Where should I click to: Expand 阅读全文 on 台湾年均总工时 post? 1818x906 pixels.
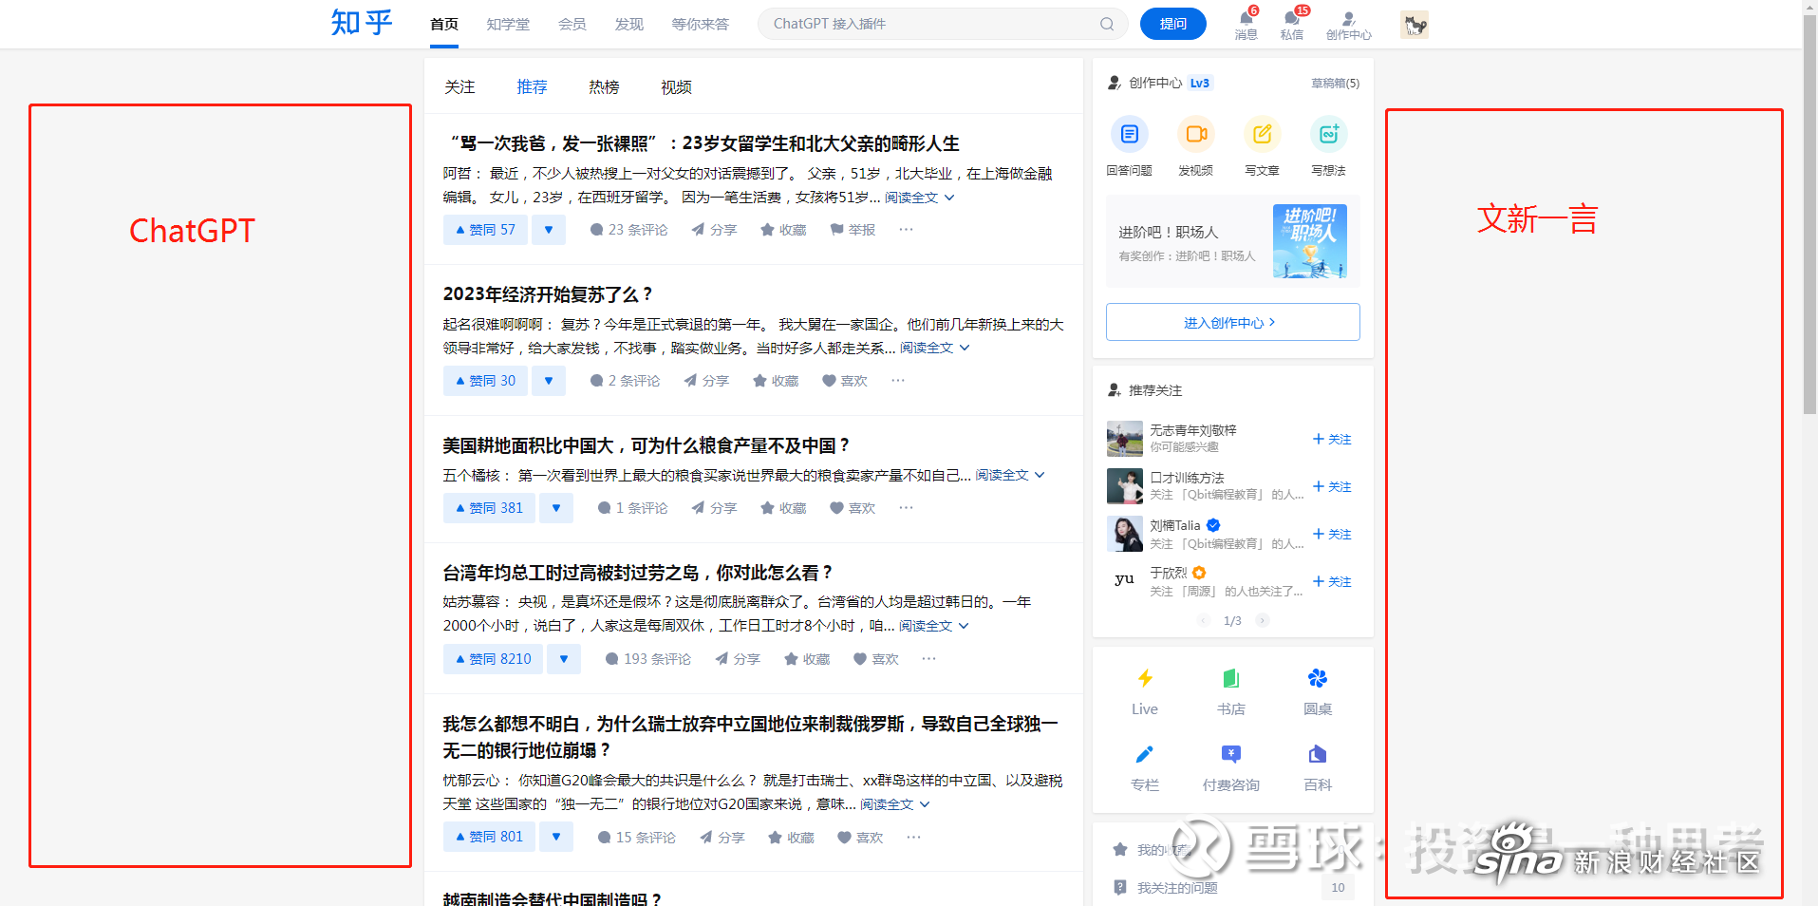click(x=934, y=626)
